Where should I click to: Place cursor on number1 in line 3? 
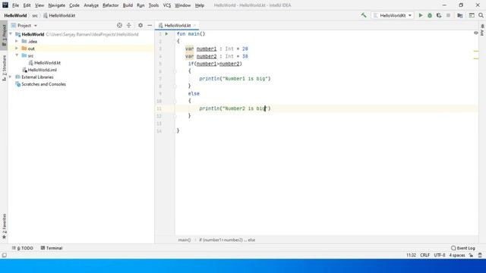pos(207,49)
